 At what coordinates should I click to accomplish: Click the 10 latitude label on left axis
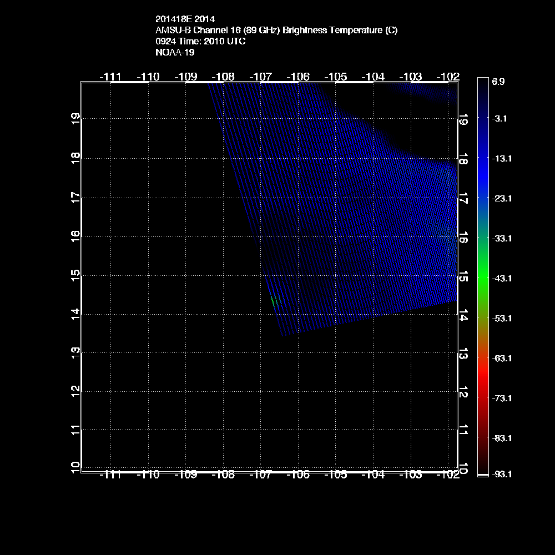coord(75,467)
